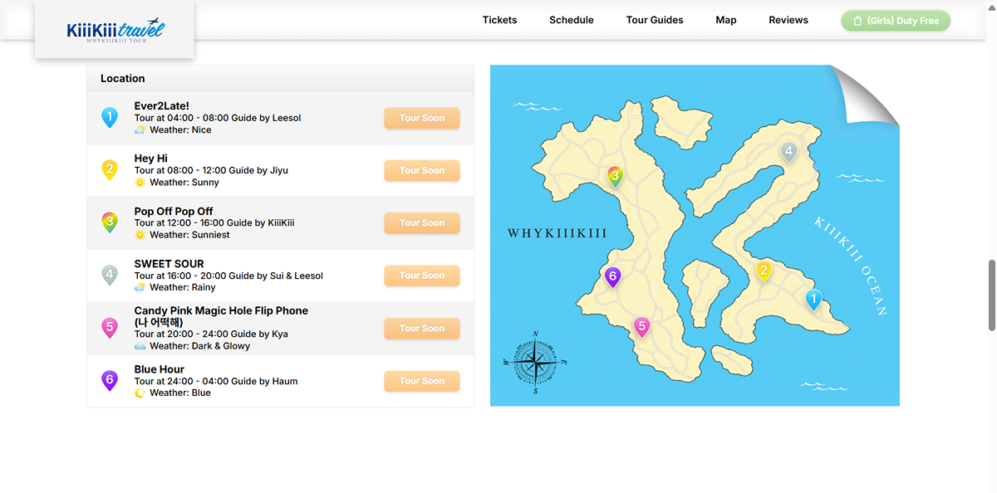Select gray map pin number 4
Image resolution: width=997 pixels, height=493 pixels.
click(788, 153)
